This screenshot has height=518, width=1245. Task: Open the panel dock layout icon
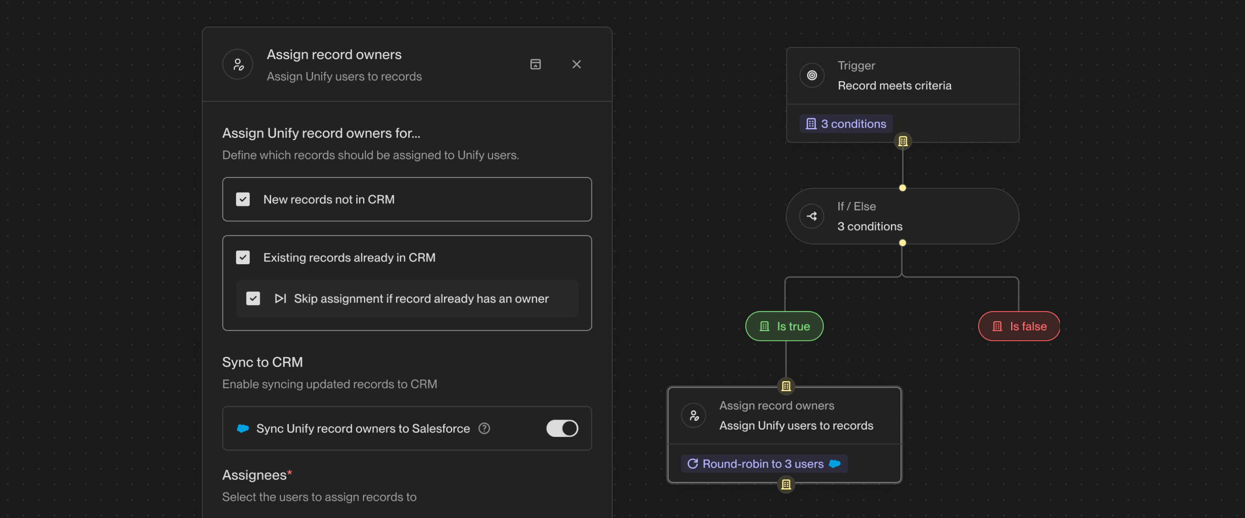coord(535,64)
